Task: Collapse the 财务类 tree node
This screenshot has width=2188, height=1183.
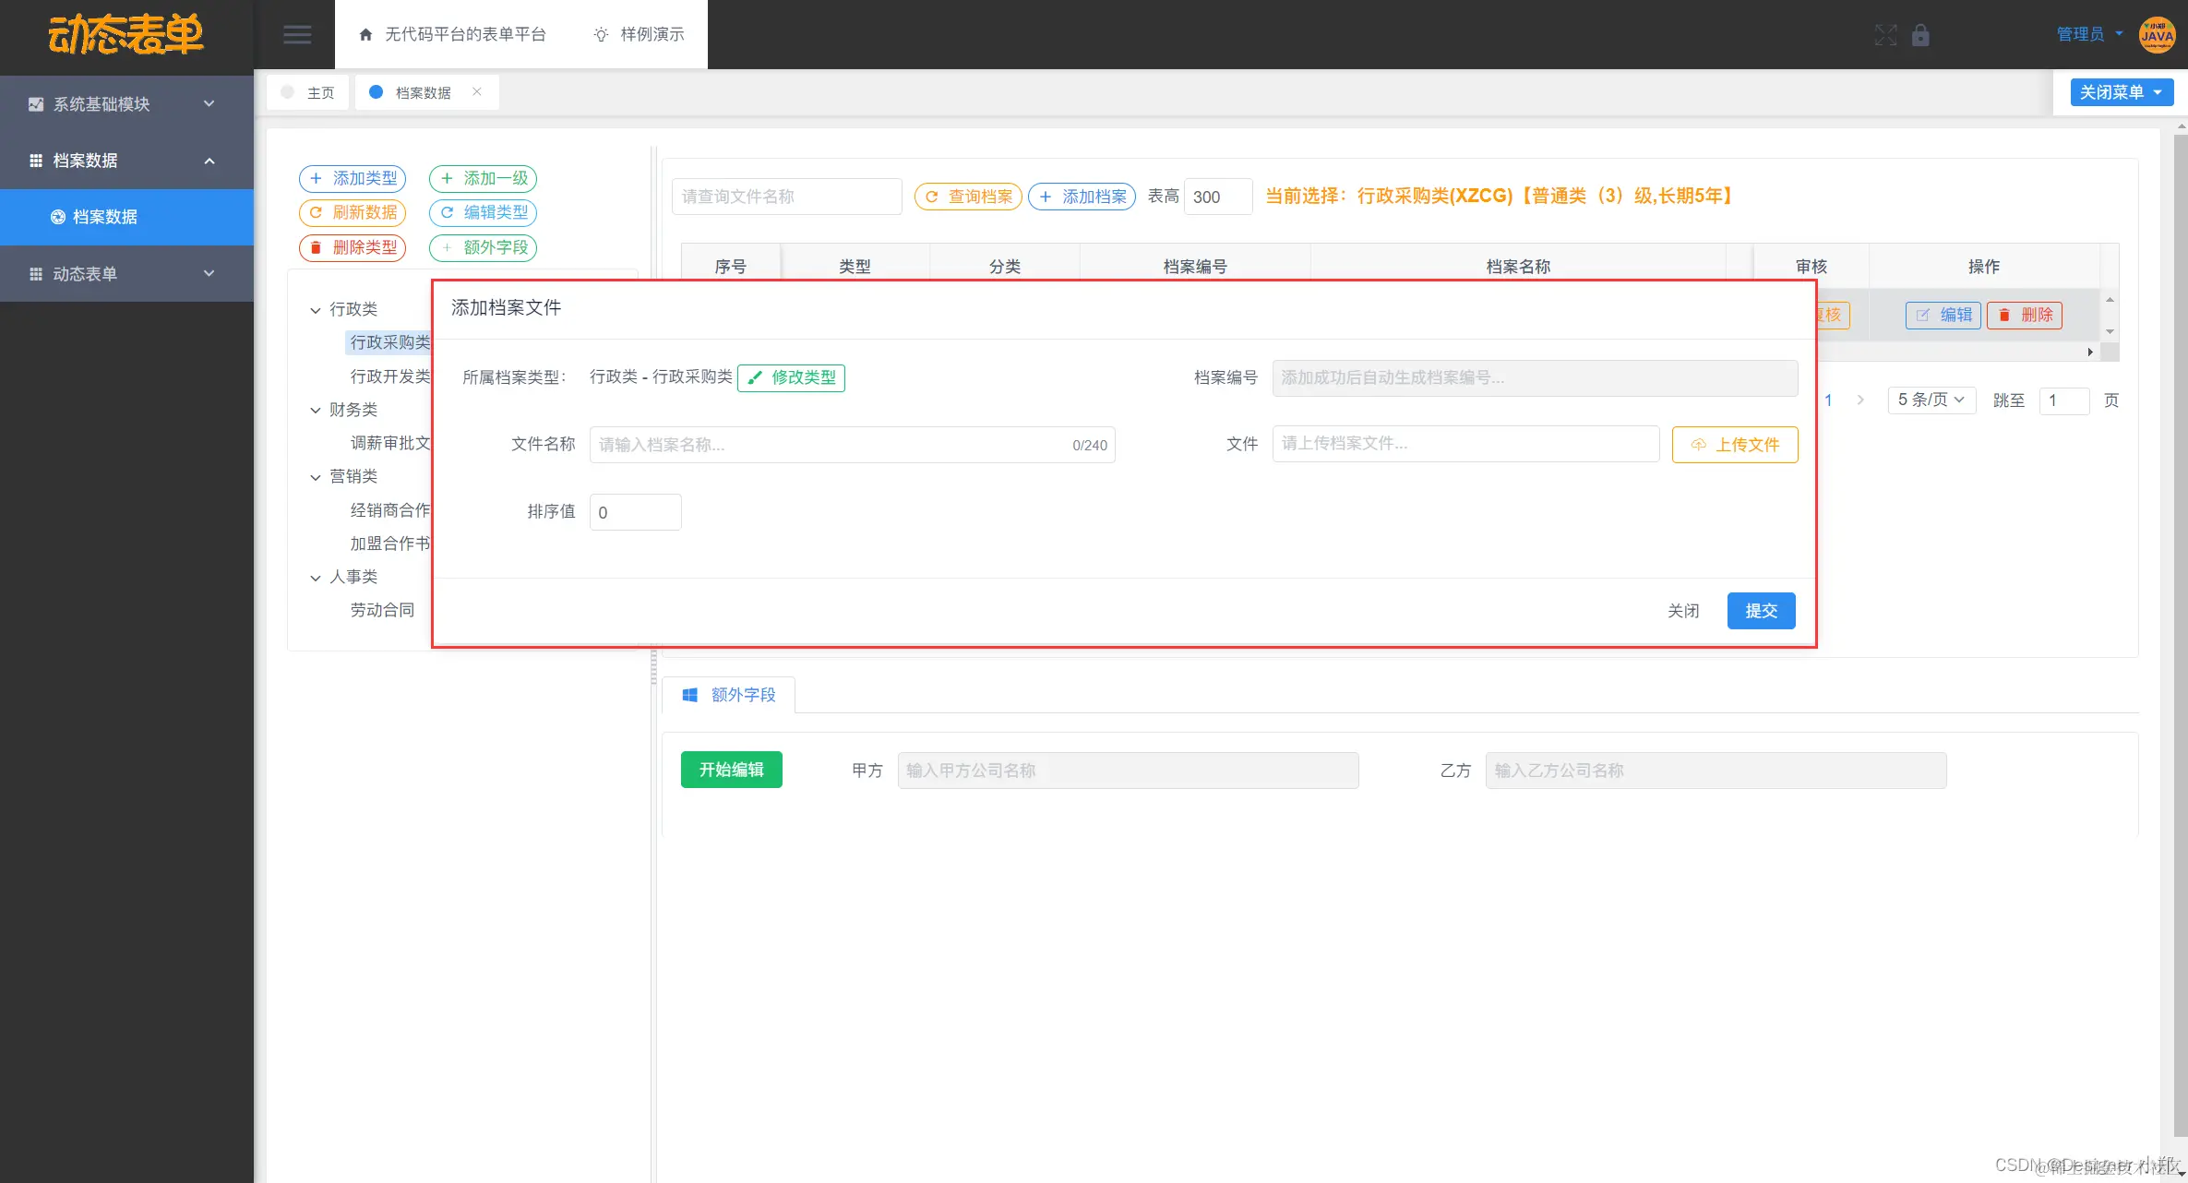Action: (316, 410)
